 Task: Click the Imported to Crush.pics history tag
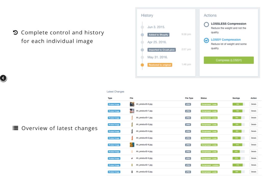[x=161, y=50]
